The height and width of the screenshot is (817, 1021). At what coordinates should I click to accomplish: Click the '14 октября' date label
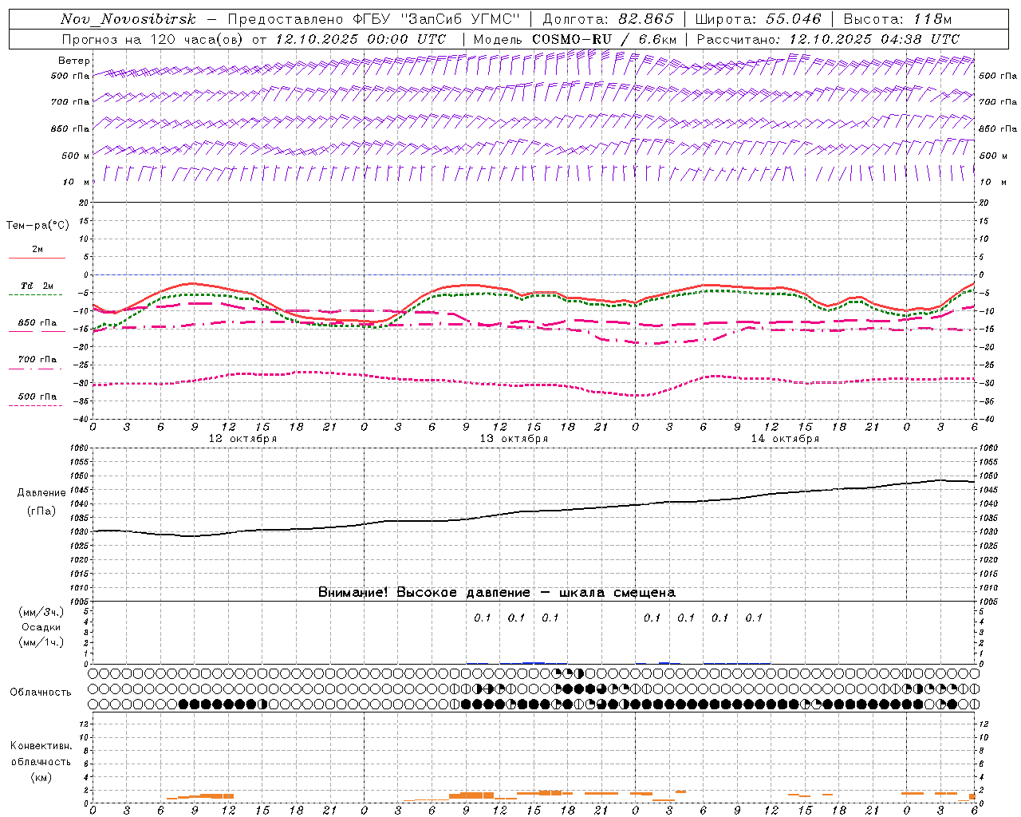[x=785, y=439]
